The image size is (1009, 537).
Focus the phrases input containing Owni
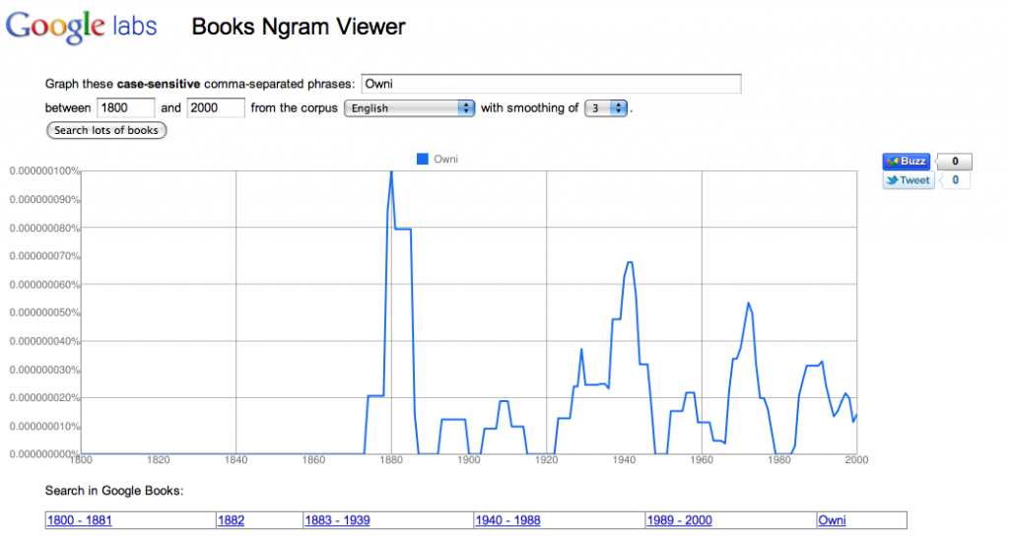click(551, 84)
